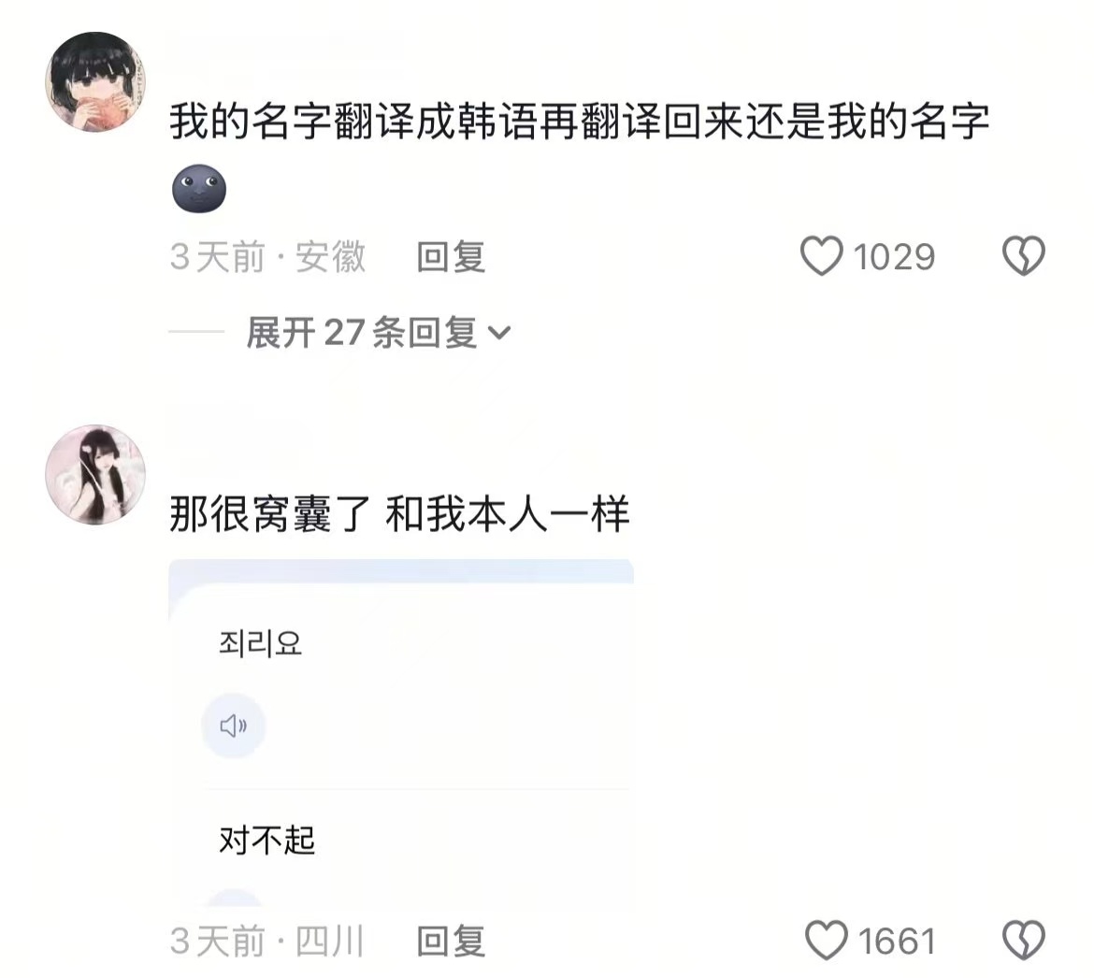This screenshot has height=978, width=1094.
Task: Tap the moon face emoji
Action: point(199,188)
